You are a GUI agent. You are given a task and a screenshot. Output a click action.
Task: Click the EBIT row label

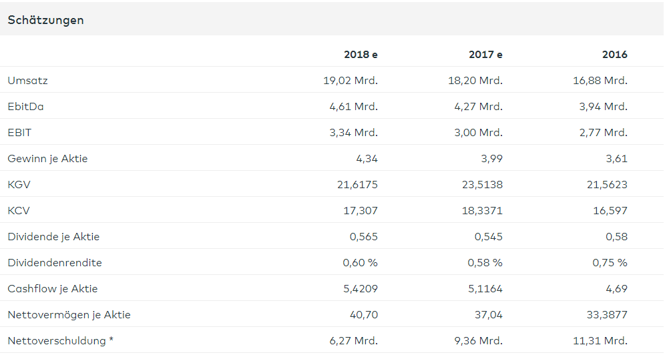pos(20,133)
